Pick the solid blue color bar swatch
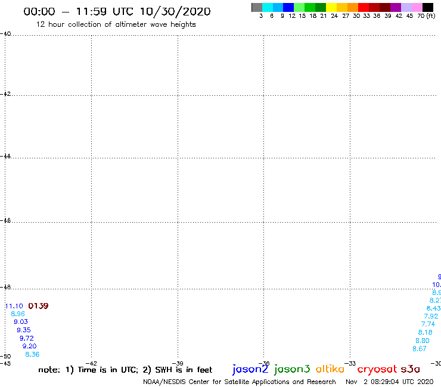 click(288, 7)
